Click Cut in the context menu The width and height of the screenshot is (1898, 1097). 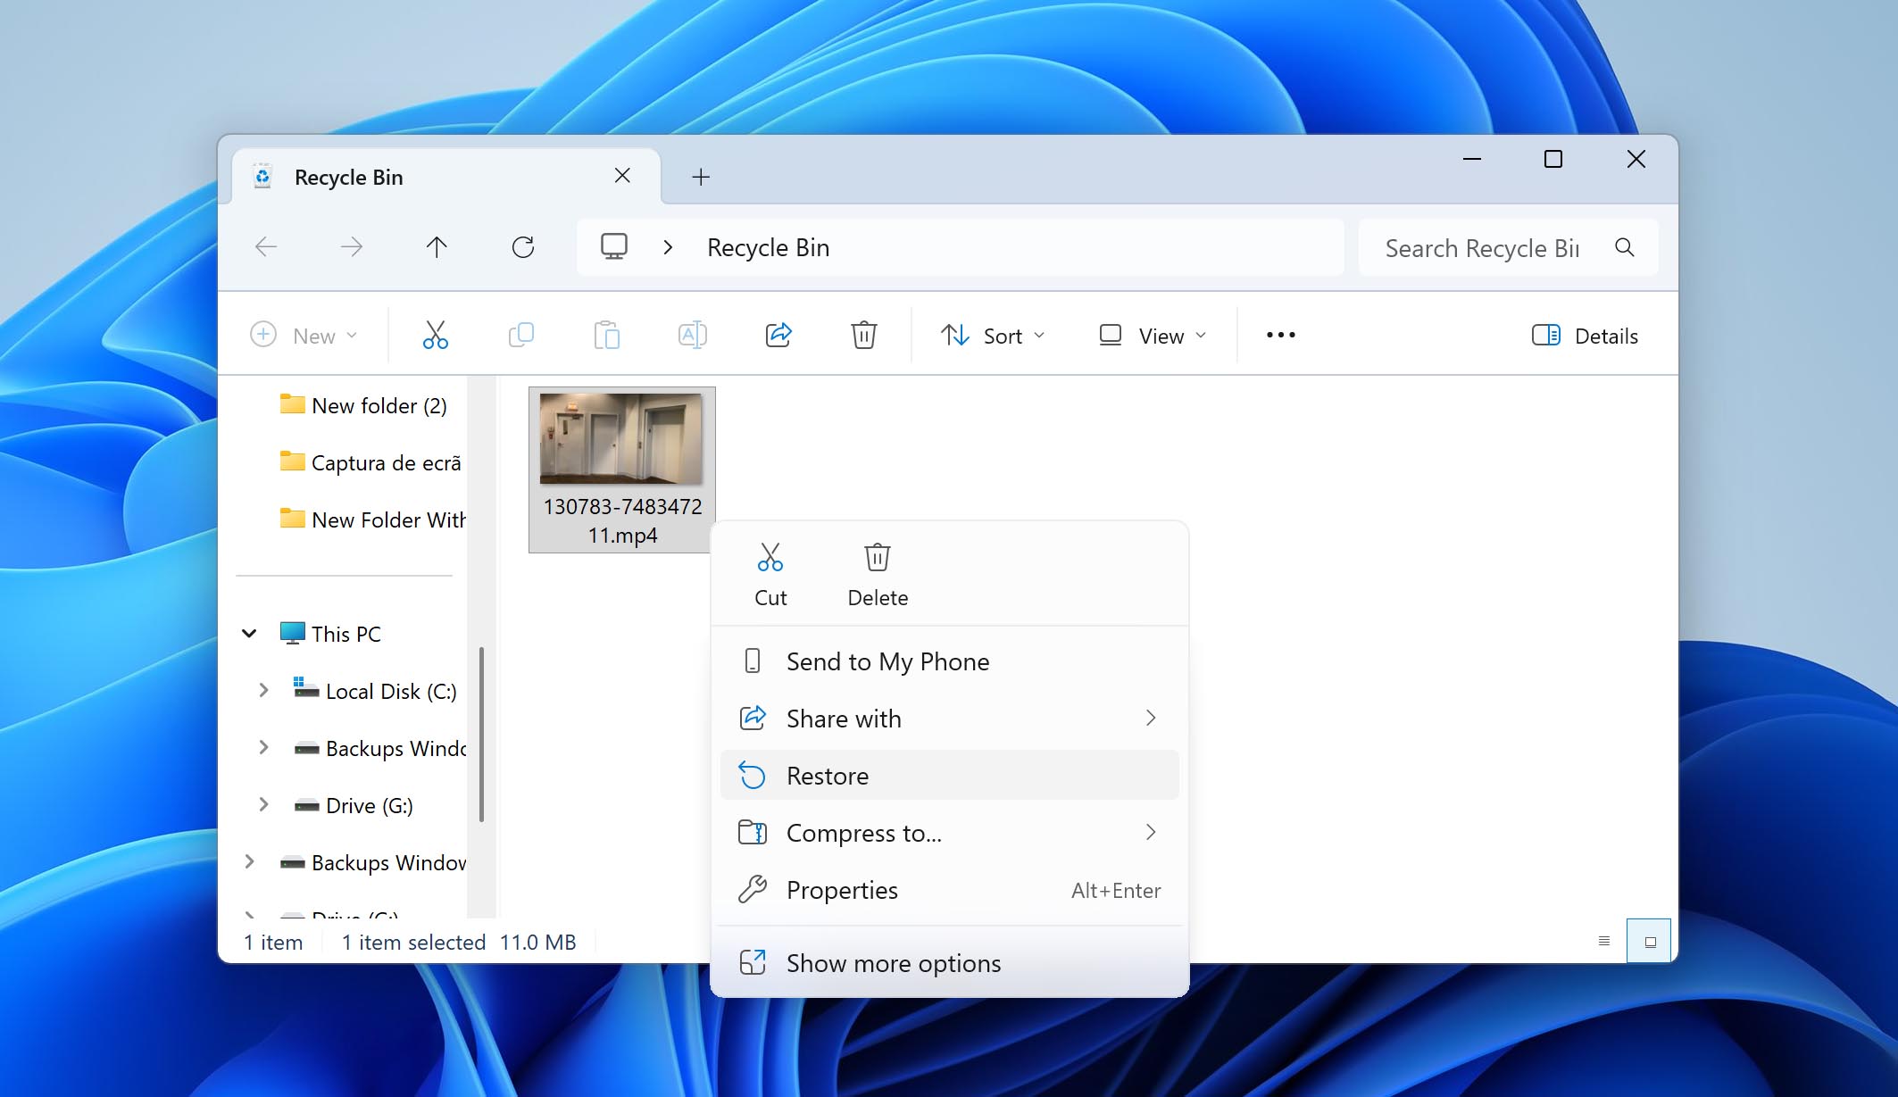pos(770,574)
